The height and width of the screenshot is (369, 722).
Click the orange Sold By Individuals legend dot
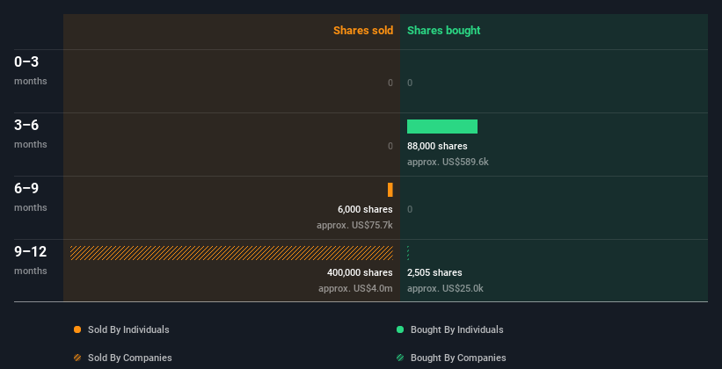coord(77,329)
